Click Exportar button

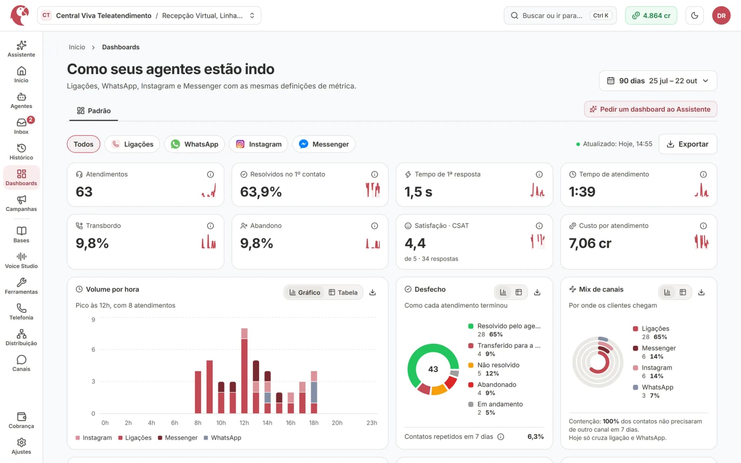pos(688,144)
